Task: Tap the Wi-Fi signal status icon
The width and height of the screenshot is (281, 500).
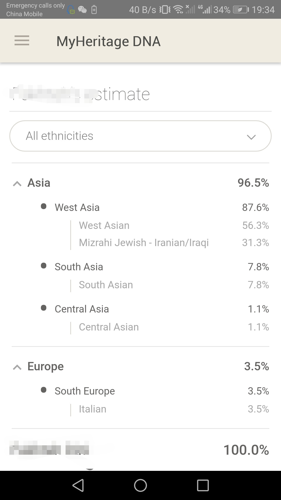Action: coord(178,9)
